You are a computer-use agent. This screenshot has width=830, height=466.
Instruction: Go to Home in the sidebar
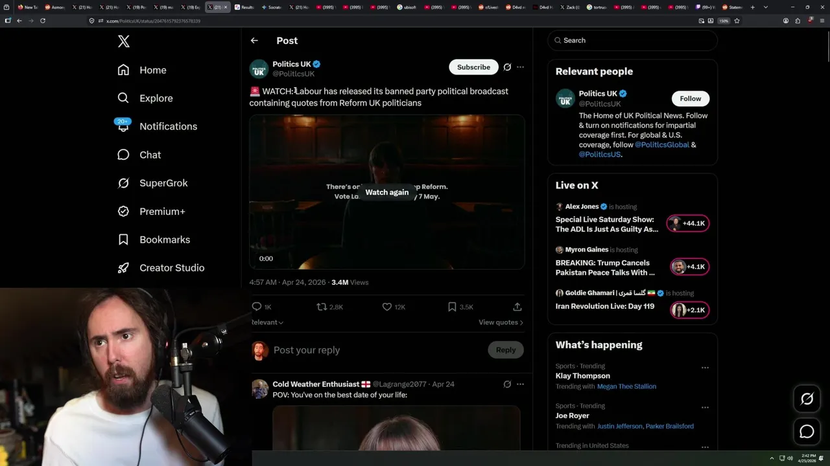142,70
